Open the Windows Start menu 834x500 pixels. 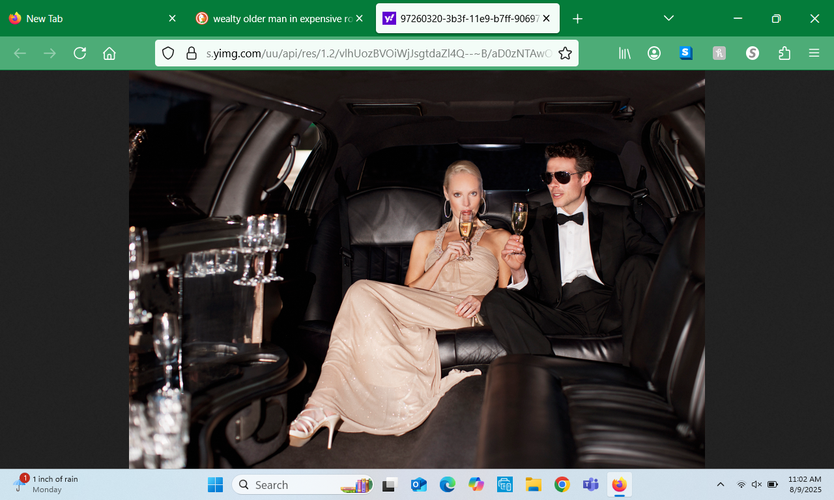(x=215, y=485)
